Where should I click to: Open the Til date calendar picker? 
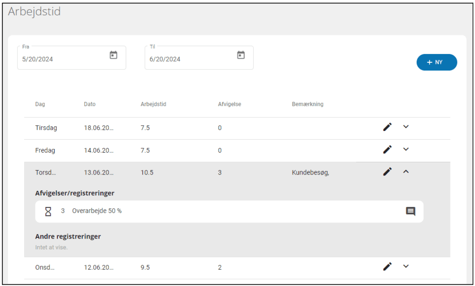(x=241, y=55)
